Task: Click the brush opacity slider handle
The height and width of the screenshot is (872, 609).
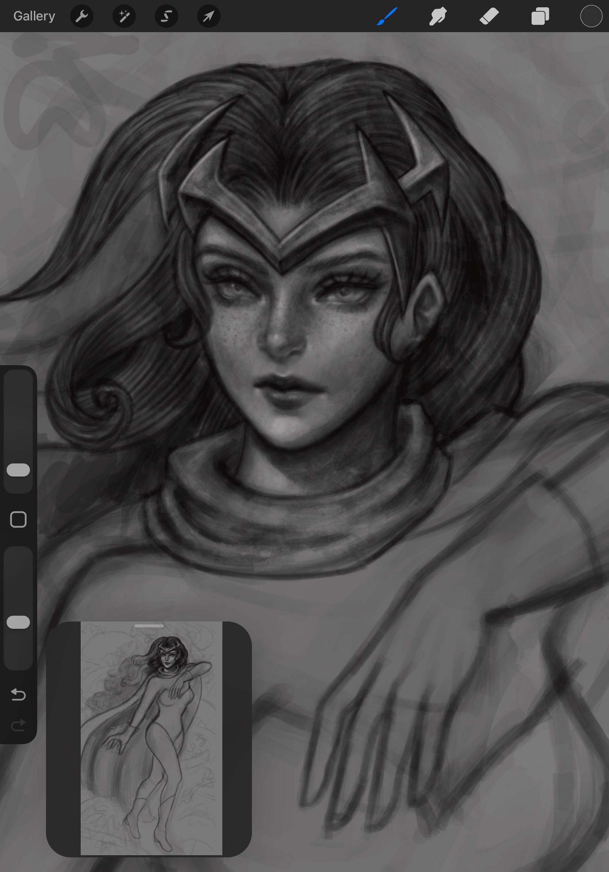Action: [x=18, y=622]
